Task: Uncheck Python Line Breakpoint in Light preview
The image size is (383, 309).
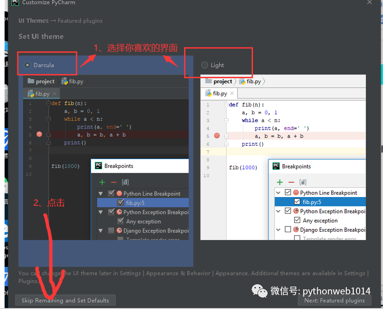Action: [288, 192]
